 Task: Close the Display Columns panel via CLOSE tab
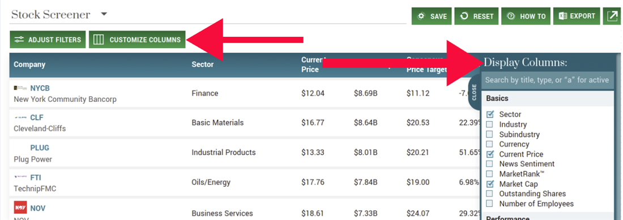[474, 92]
